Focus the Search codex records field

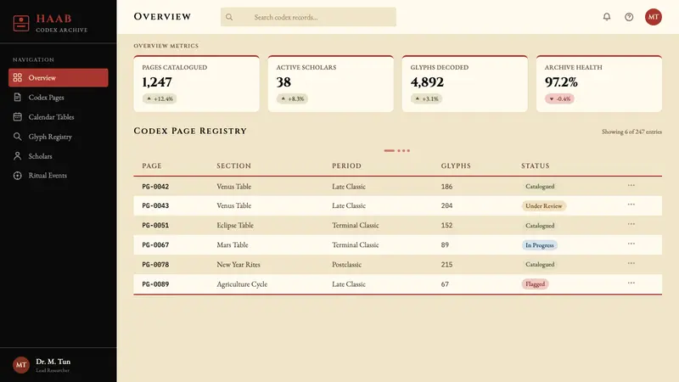click(308, 17)
